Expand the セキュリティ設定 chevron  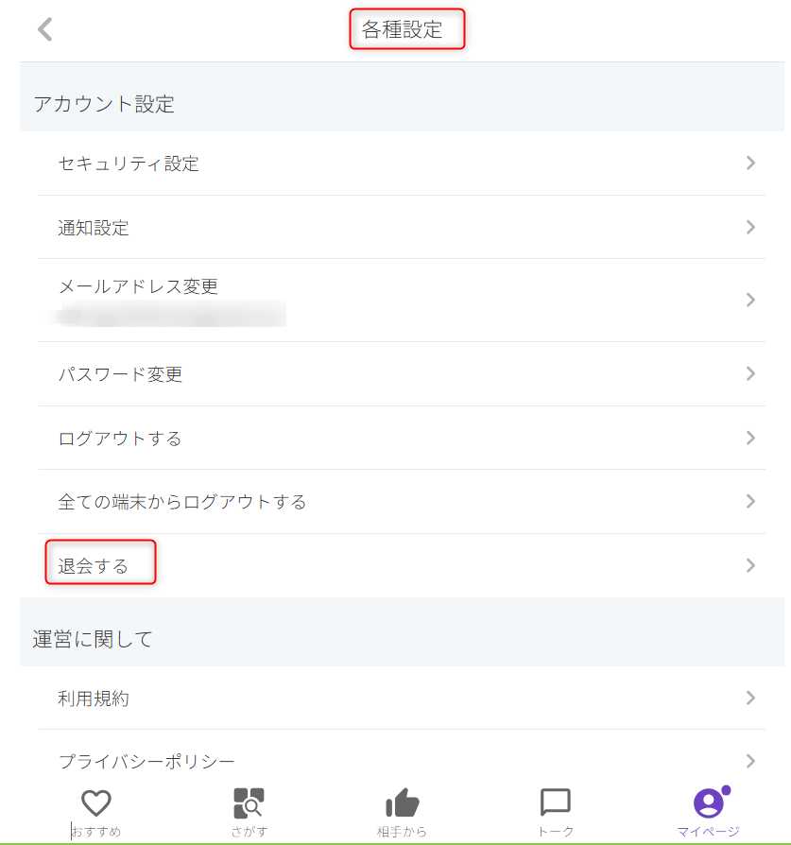point(750,164)
